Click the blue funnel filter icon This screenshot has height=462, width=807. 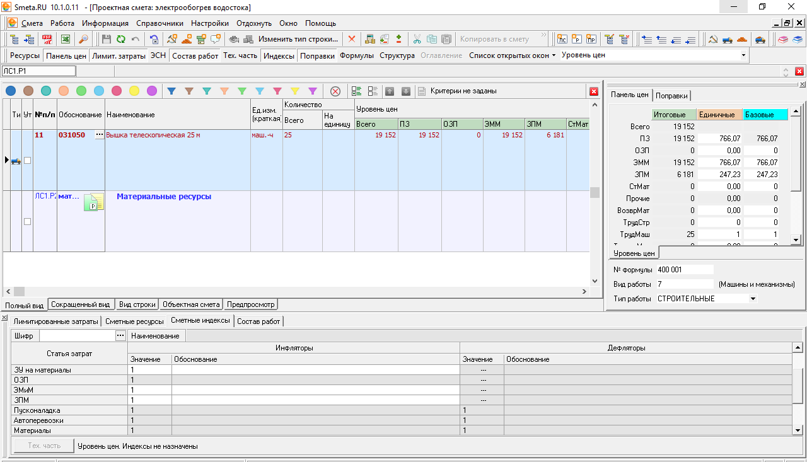pyautogui.click(x=171, y=91)
